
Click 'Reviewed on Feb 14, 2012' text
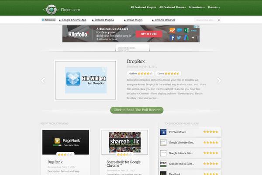[142, 66]
